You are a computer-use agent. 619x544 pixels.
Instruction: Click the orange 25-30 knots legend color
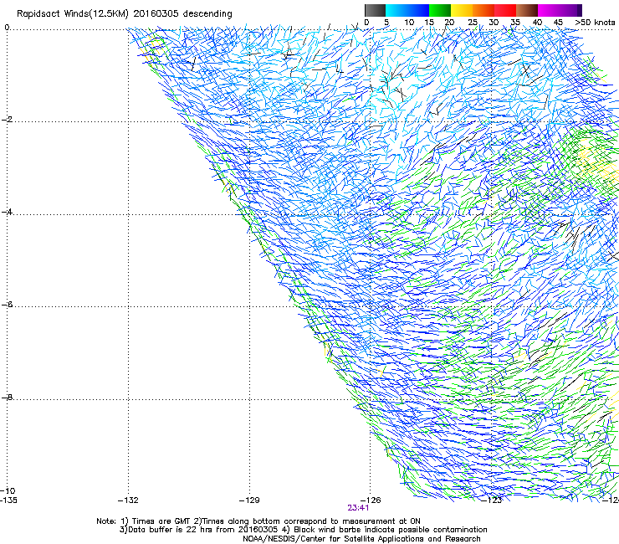[483, 10]
